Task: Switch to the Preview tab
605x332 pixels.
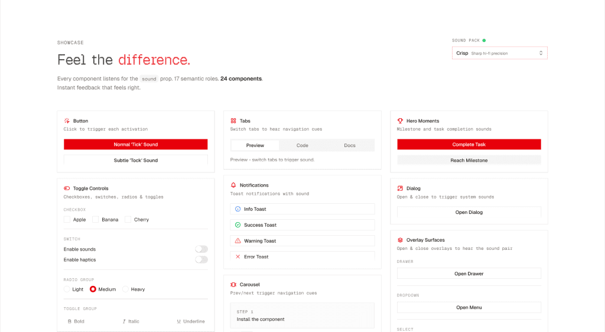Action: click(255, 145)
